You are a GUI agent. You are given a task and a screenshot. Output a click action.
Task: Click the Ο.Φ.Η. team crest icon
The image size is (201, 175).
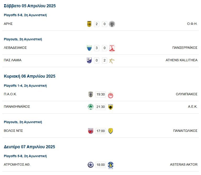point(112,24)
